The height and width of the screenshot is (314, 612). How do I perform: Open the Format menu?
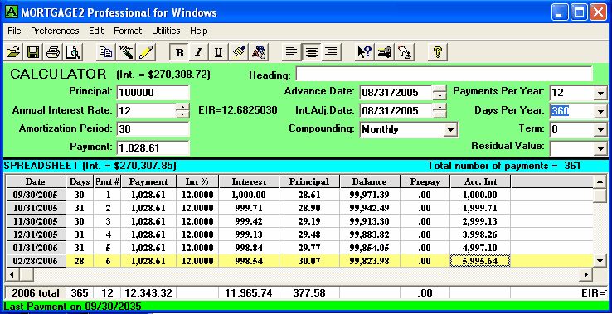tap(128, 31)
